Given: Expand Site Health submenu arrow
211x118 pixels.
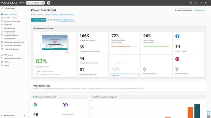Looking at the screenshot, I should tap(26, 25).
